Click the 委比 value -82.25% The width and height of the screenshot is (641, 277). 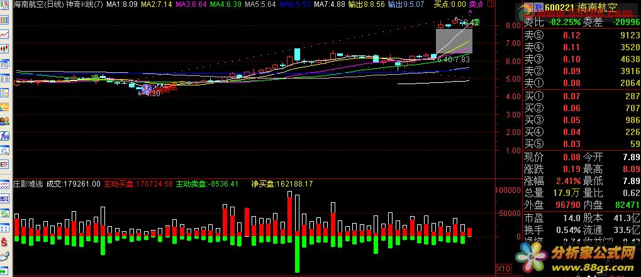pos(564,23)
